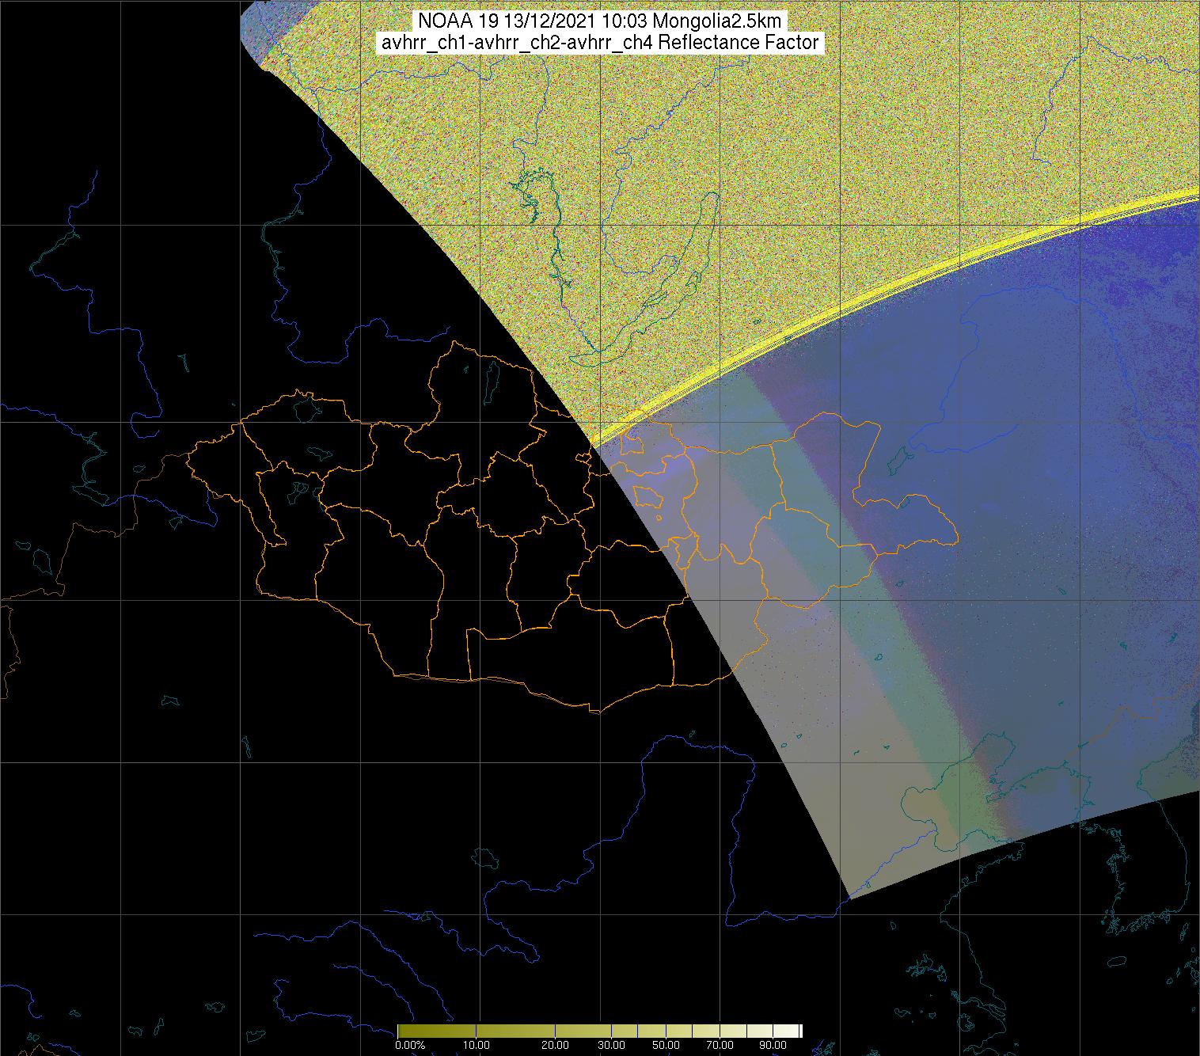Screen dimensions: 1200x1056
Task: Click the avhrr channels Reflectance Factor label
Action: 599,43
